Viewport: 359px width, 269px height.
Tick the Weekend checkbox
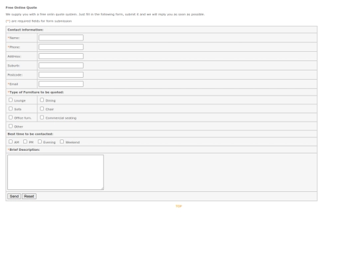[x=62, y=141]
